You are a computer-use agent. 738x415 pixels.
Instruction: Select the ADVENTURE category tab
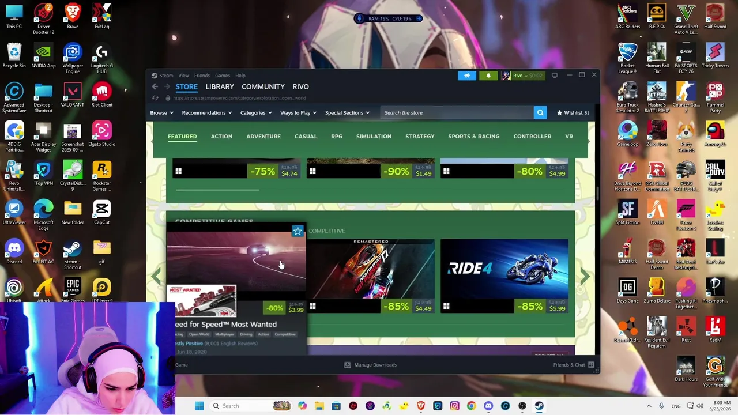tap(263, 137)
